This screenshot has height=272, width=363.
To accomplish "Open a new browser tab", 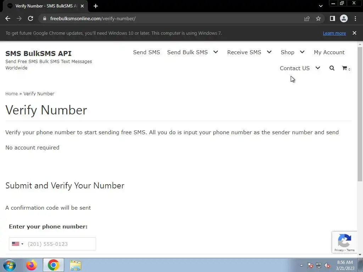I will [x=96, y=6].
